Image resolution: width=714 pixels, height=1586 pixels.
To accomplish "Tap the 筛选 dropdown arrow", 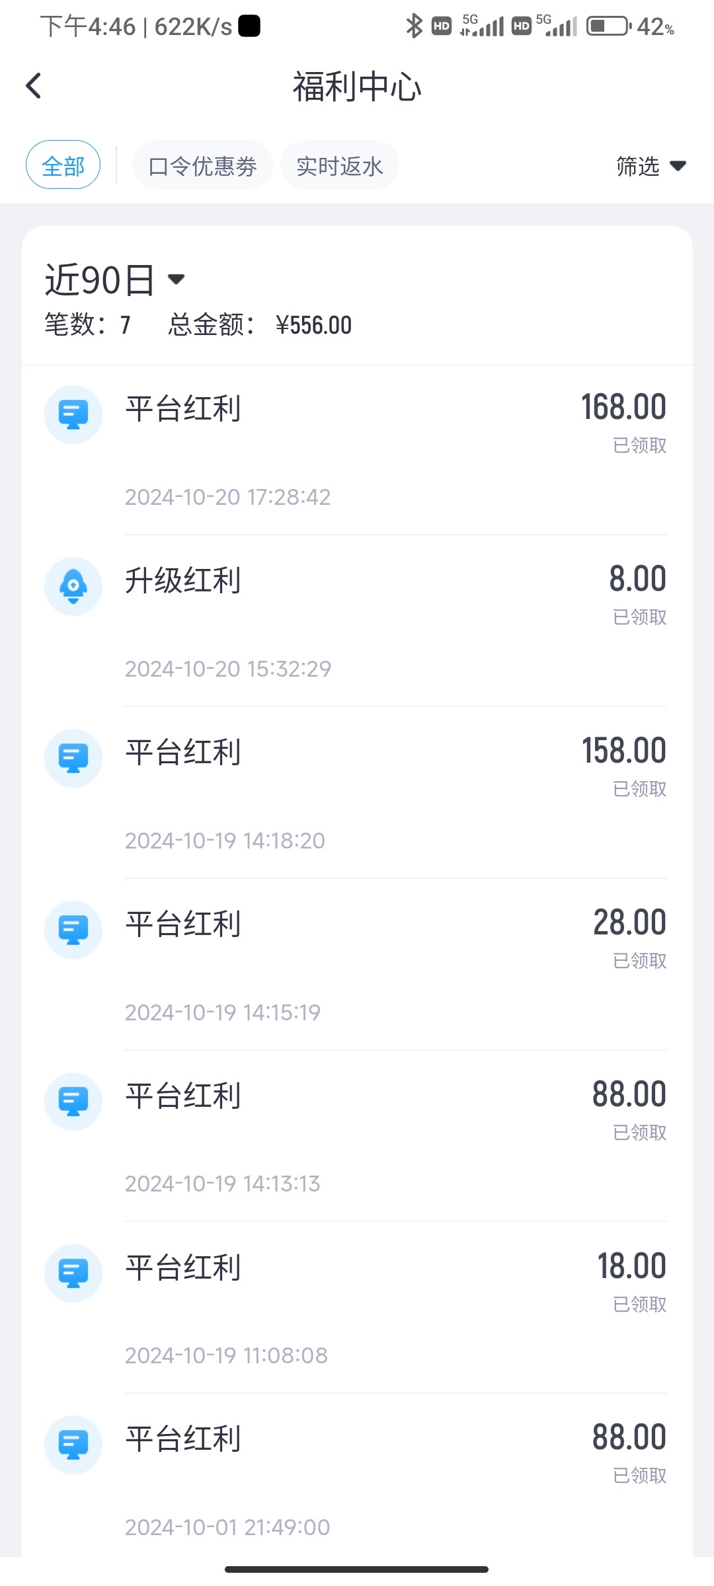I will (678, 166).
